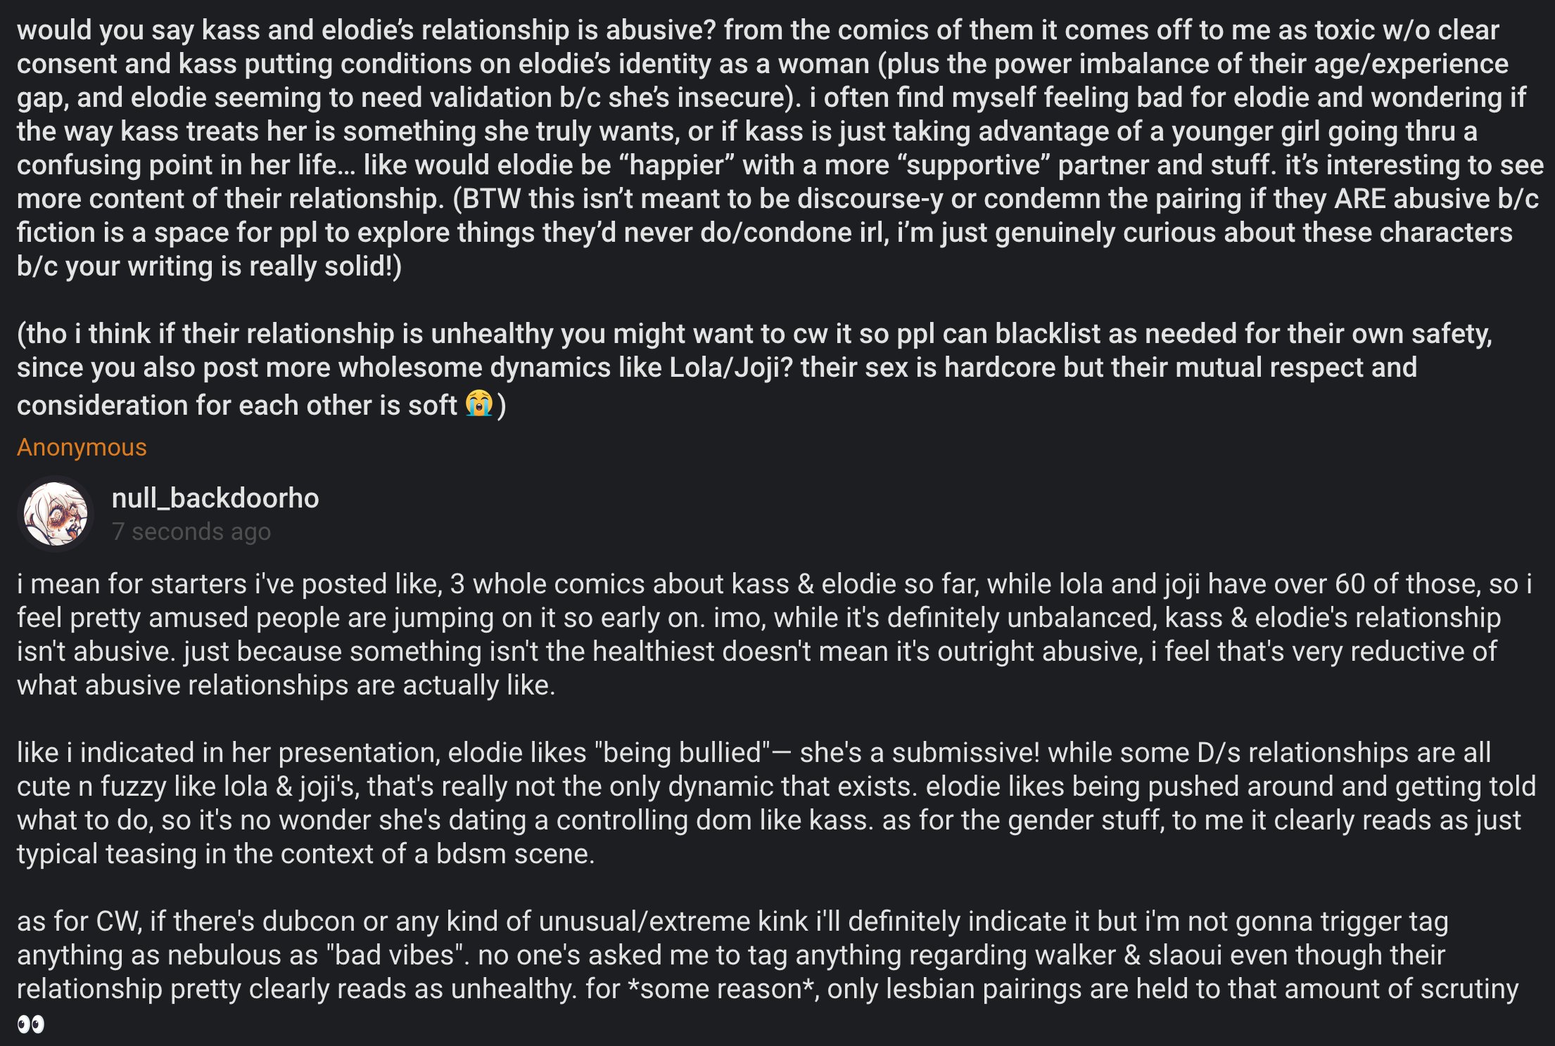Click the question paragraph starting "would you say"

(774, 148)
